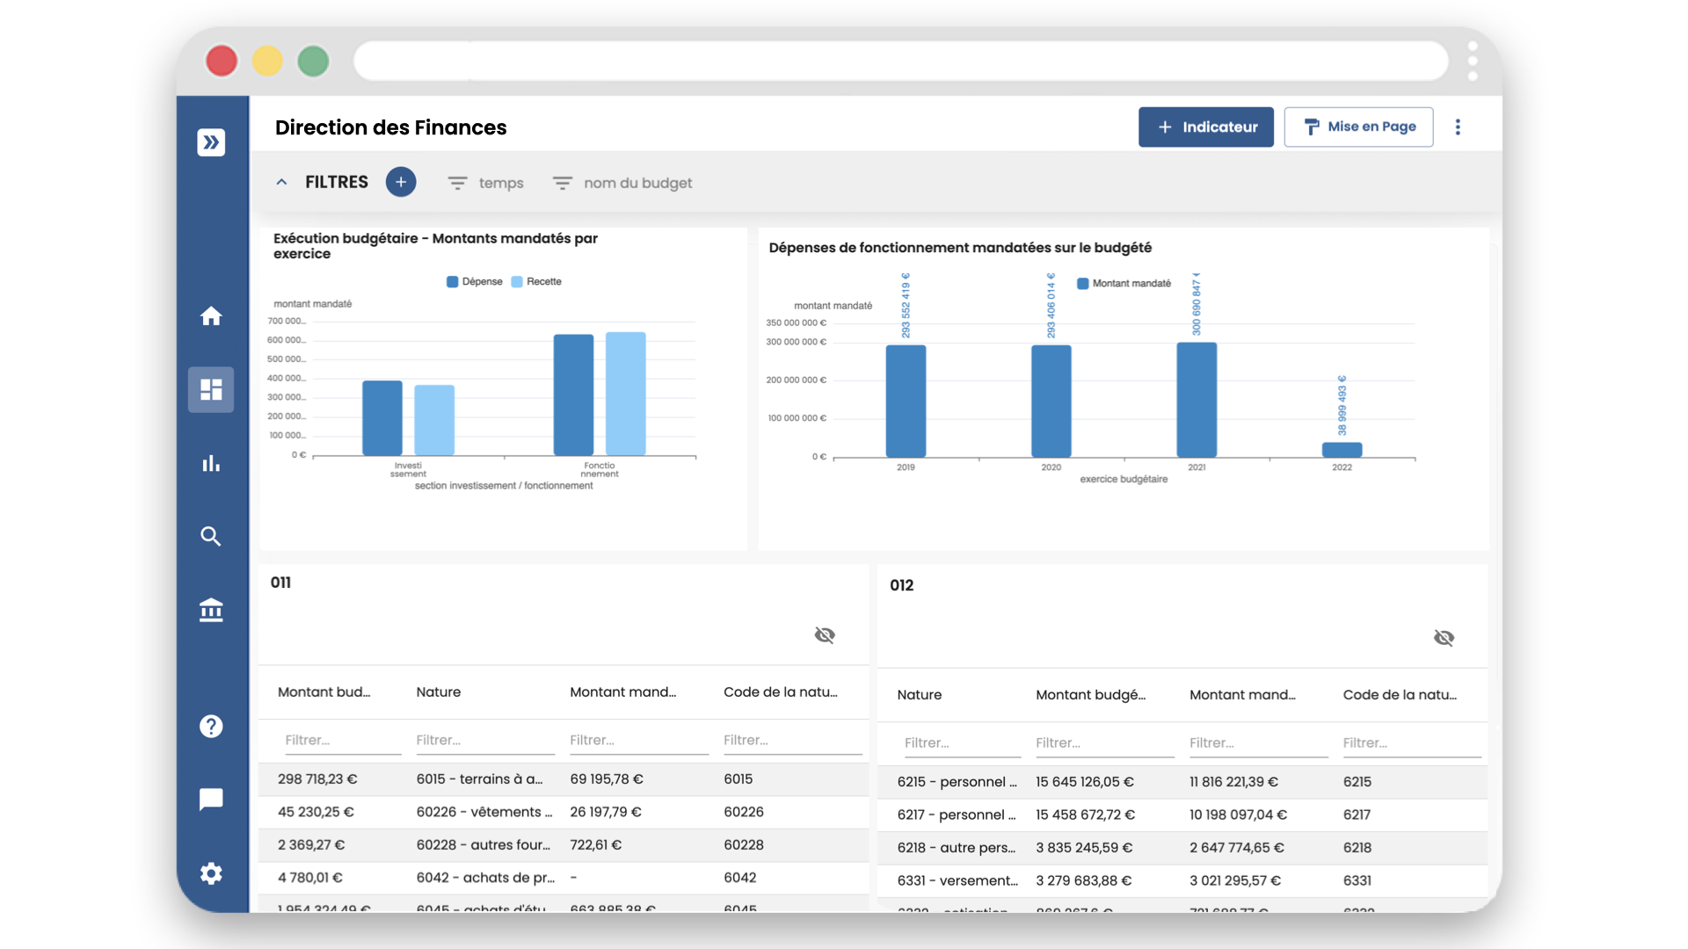The image size is (1688, 949).
Task: Open the settings gear in sidebar
Action: point(211,873)
